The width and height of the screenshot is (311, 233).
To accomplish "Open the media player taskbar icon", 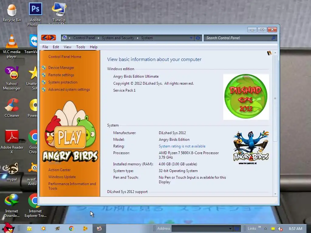I will click(43, 228).
